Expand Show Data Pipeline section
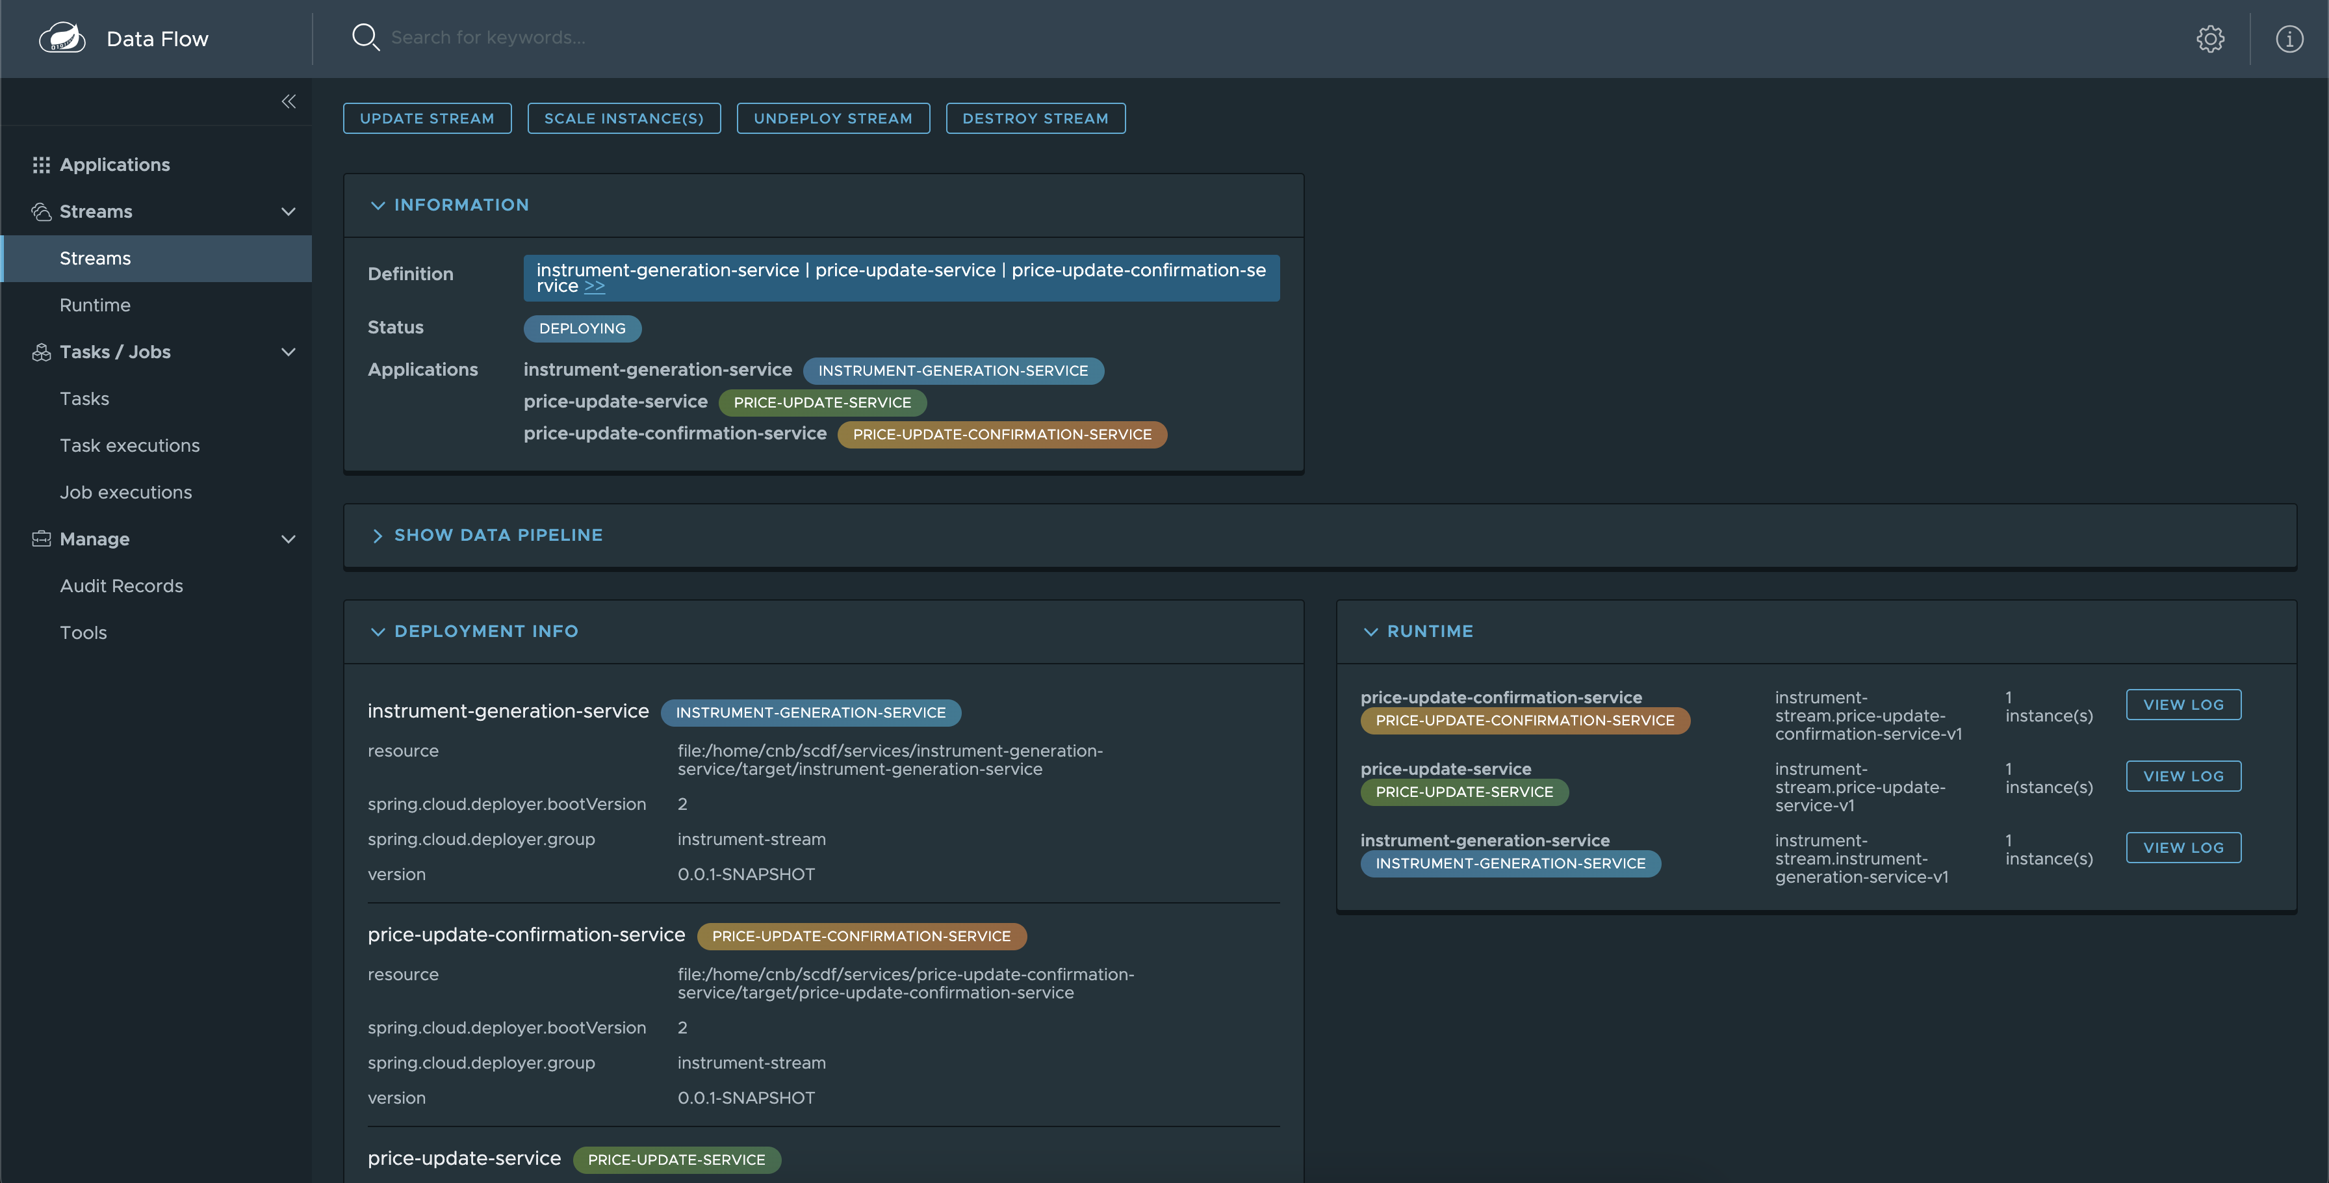2329x1183 pixels. click(378, 536)
